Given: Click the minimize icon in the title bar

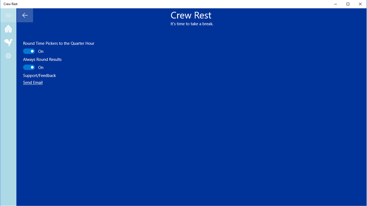Looking at the screenshot, I should [x=335, y=4].
